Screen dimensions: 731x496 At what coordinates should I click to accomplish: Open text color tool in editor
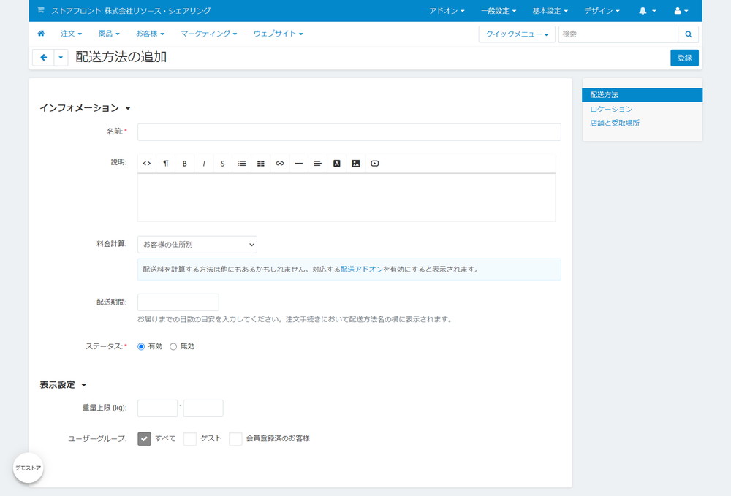point(336,164)
